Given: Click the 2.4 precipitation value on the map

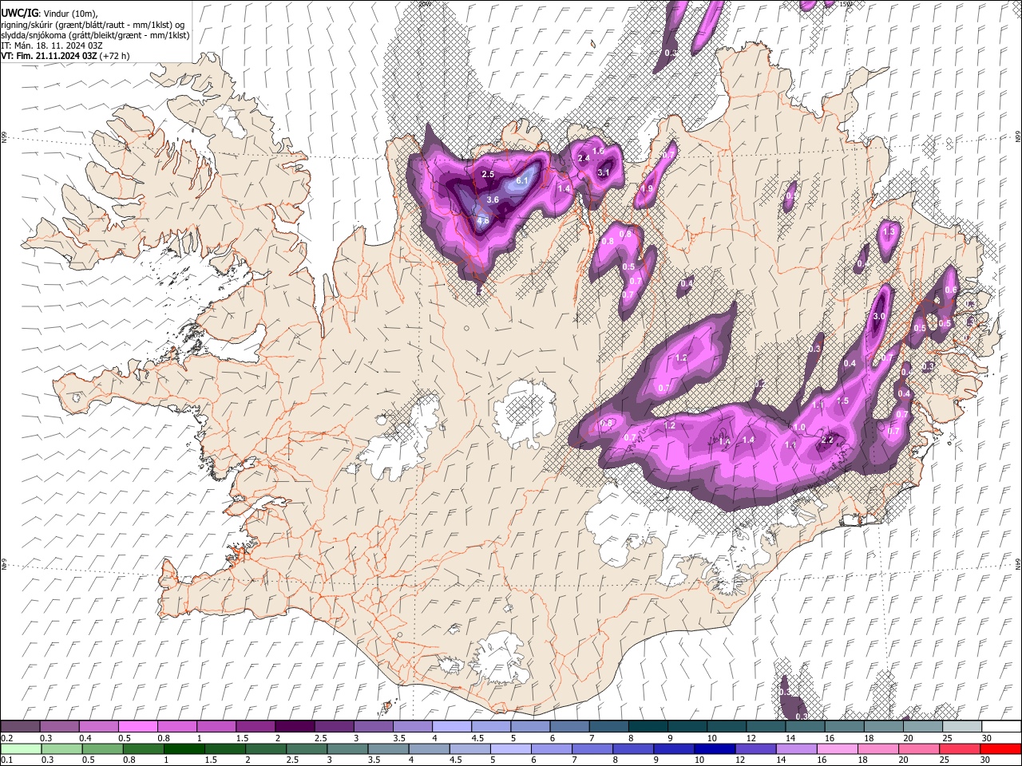Looking at the screenshot, I should pos(584,158).
